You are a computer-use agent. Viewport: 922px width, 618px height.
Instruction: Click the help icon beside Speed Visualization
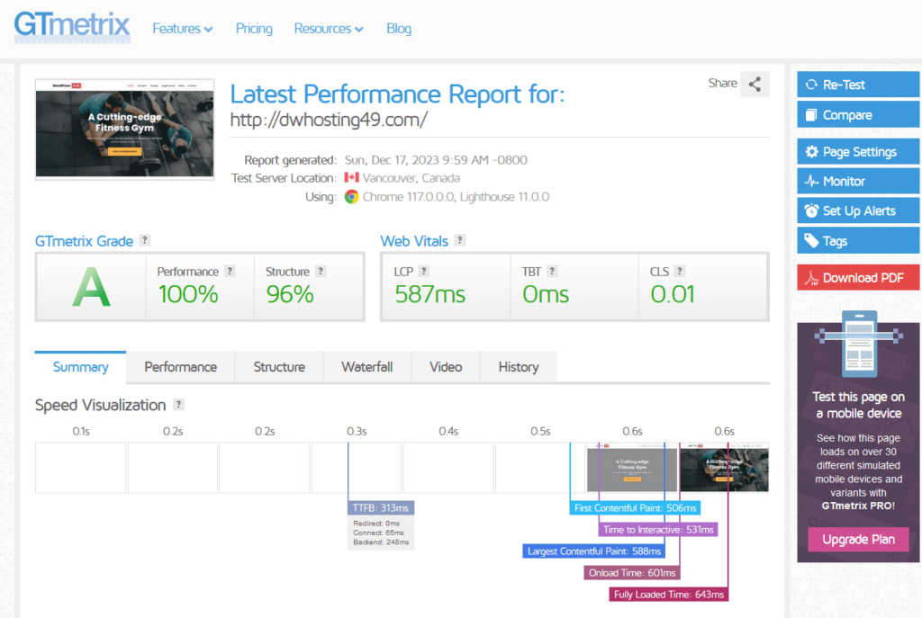(179, 404)
